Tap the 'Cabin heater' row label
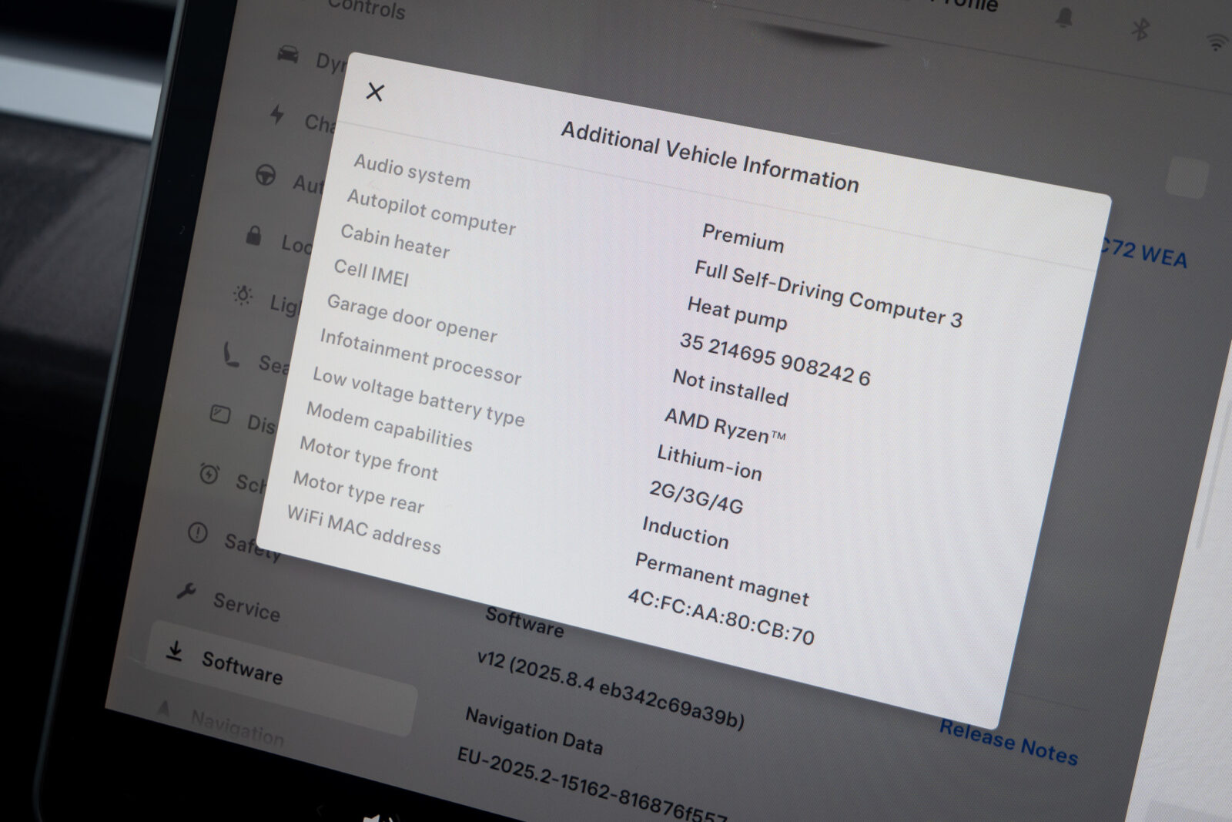1232x822 pixels. tap(395, 241)
